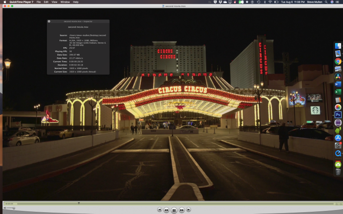Click the Bluetooth status icon

coord(264,2)
